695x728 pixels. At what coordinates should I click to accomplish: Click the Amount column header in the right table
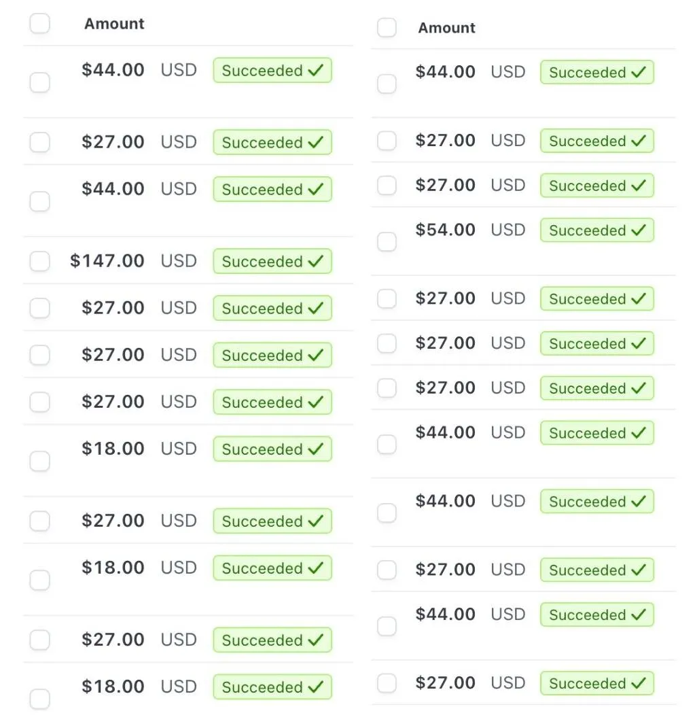pos(446,28)
